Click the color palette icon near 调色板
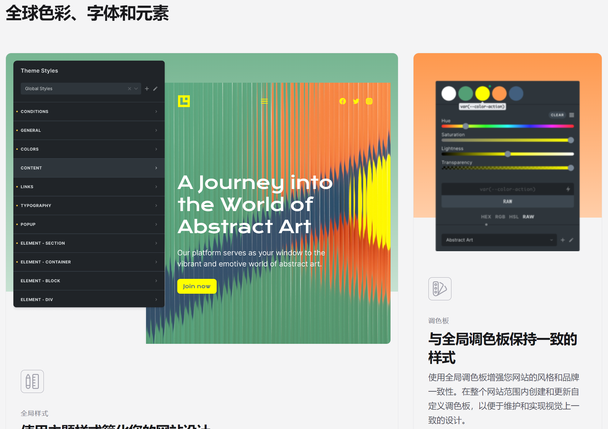This screenshot has height=429, width=608. point(439,288)
